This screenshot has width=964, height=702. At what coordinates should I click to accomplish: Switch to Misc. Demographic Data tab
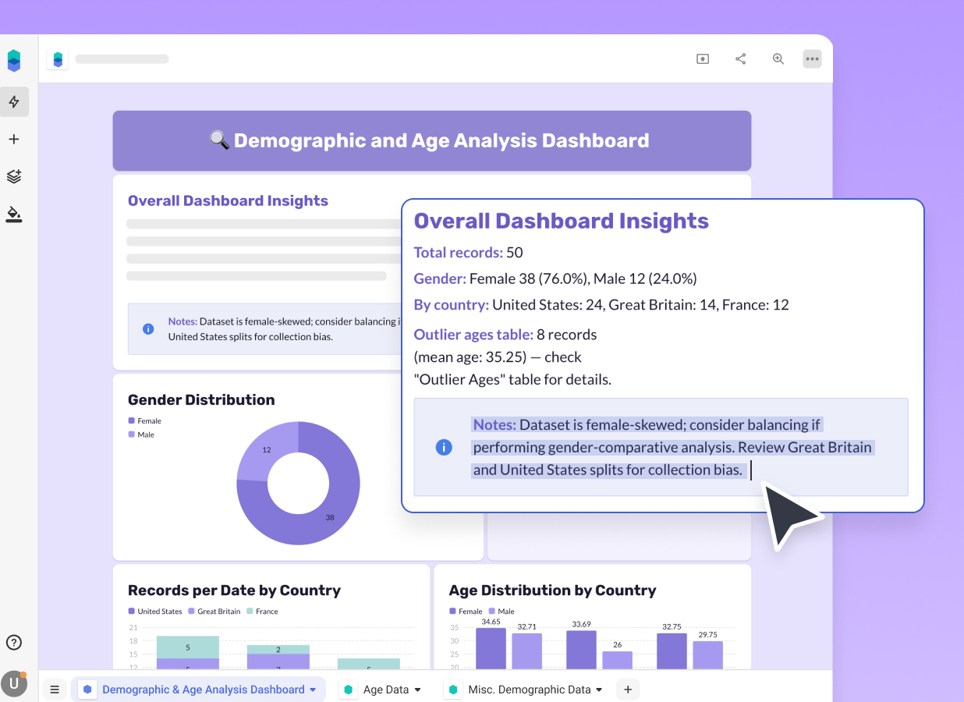pyautogui.click(x=529, y=690)
